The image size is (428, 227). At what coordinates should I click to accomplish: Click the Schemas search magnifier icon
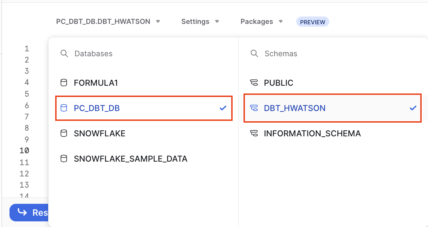pos(254,53)
